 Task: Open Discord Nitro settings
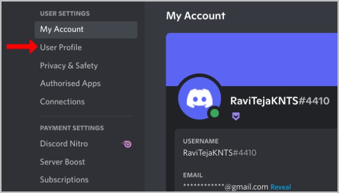click(x=64, y=143)
